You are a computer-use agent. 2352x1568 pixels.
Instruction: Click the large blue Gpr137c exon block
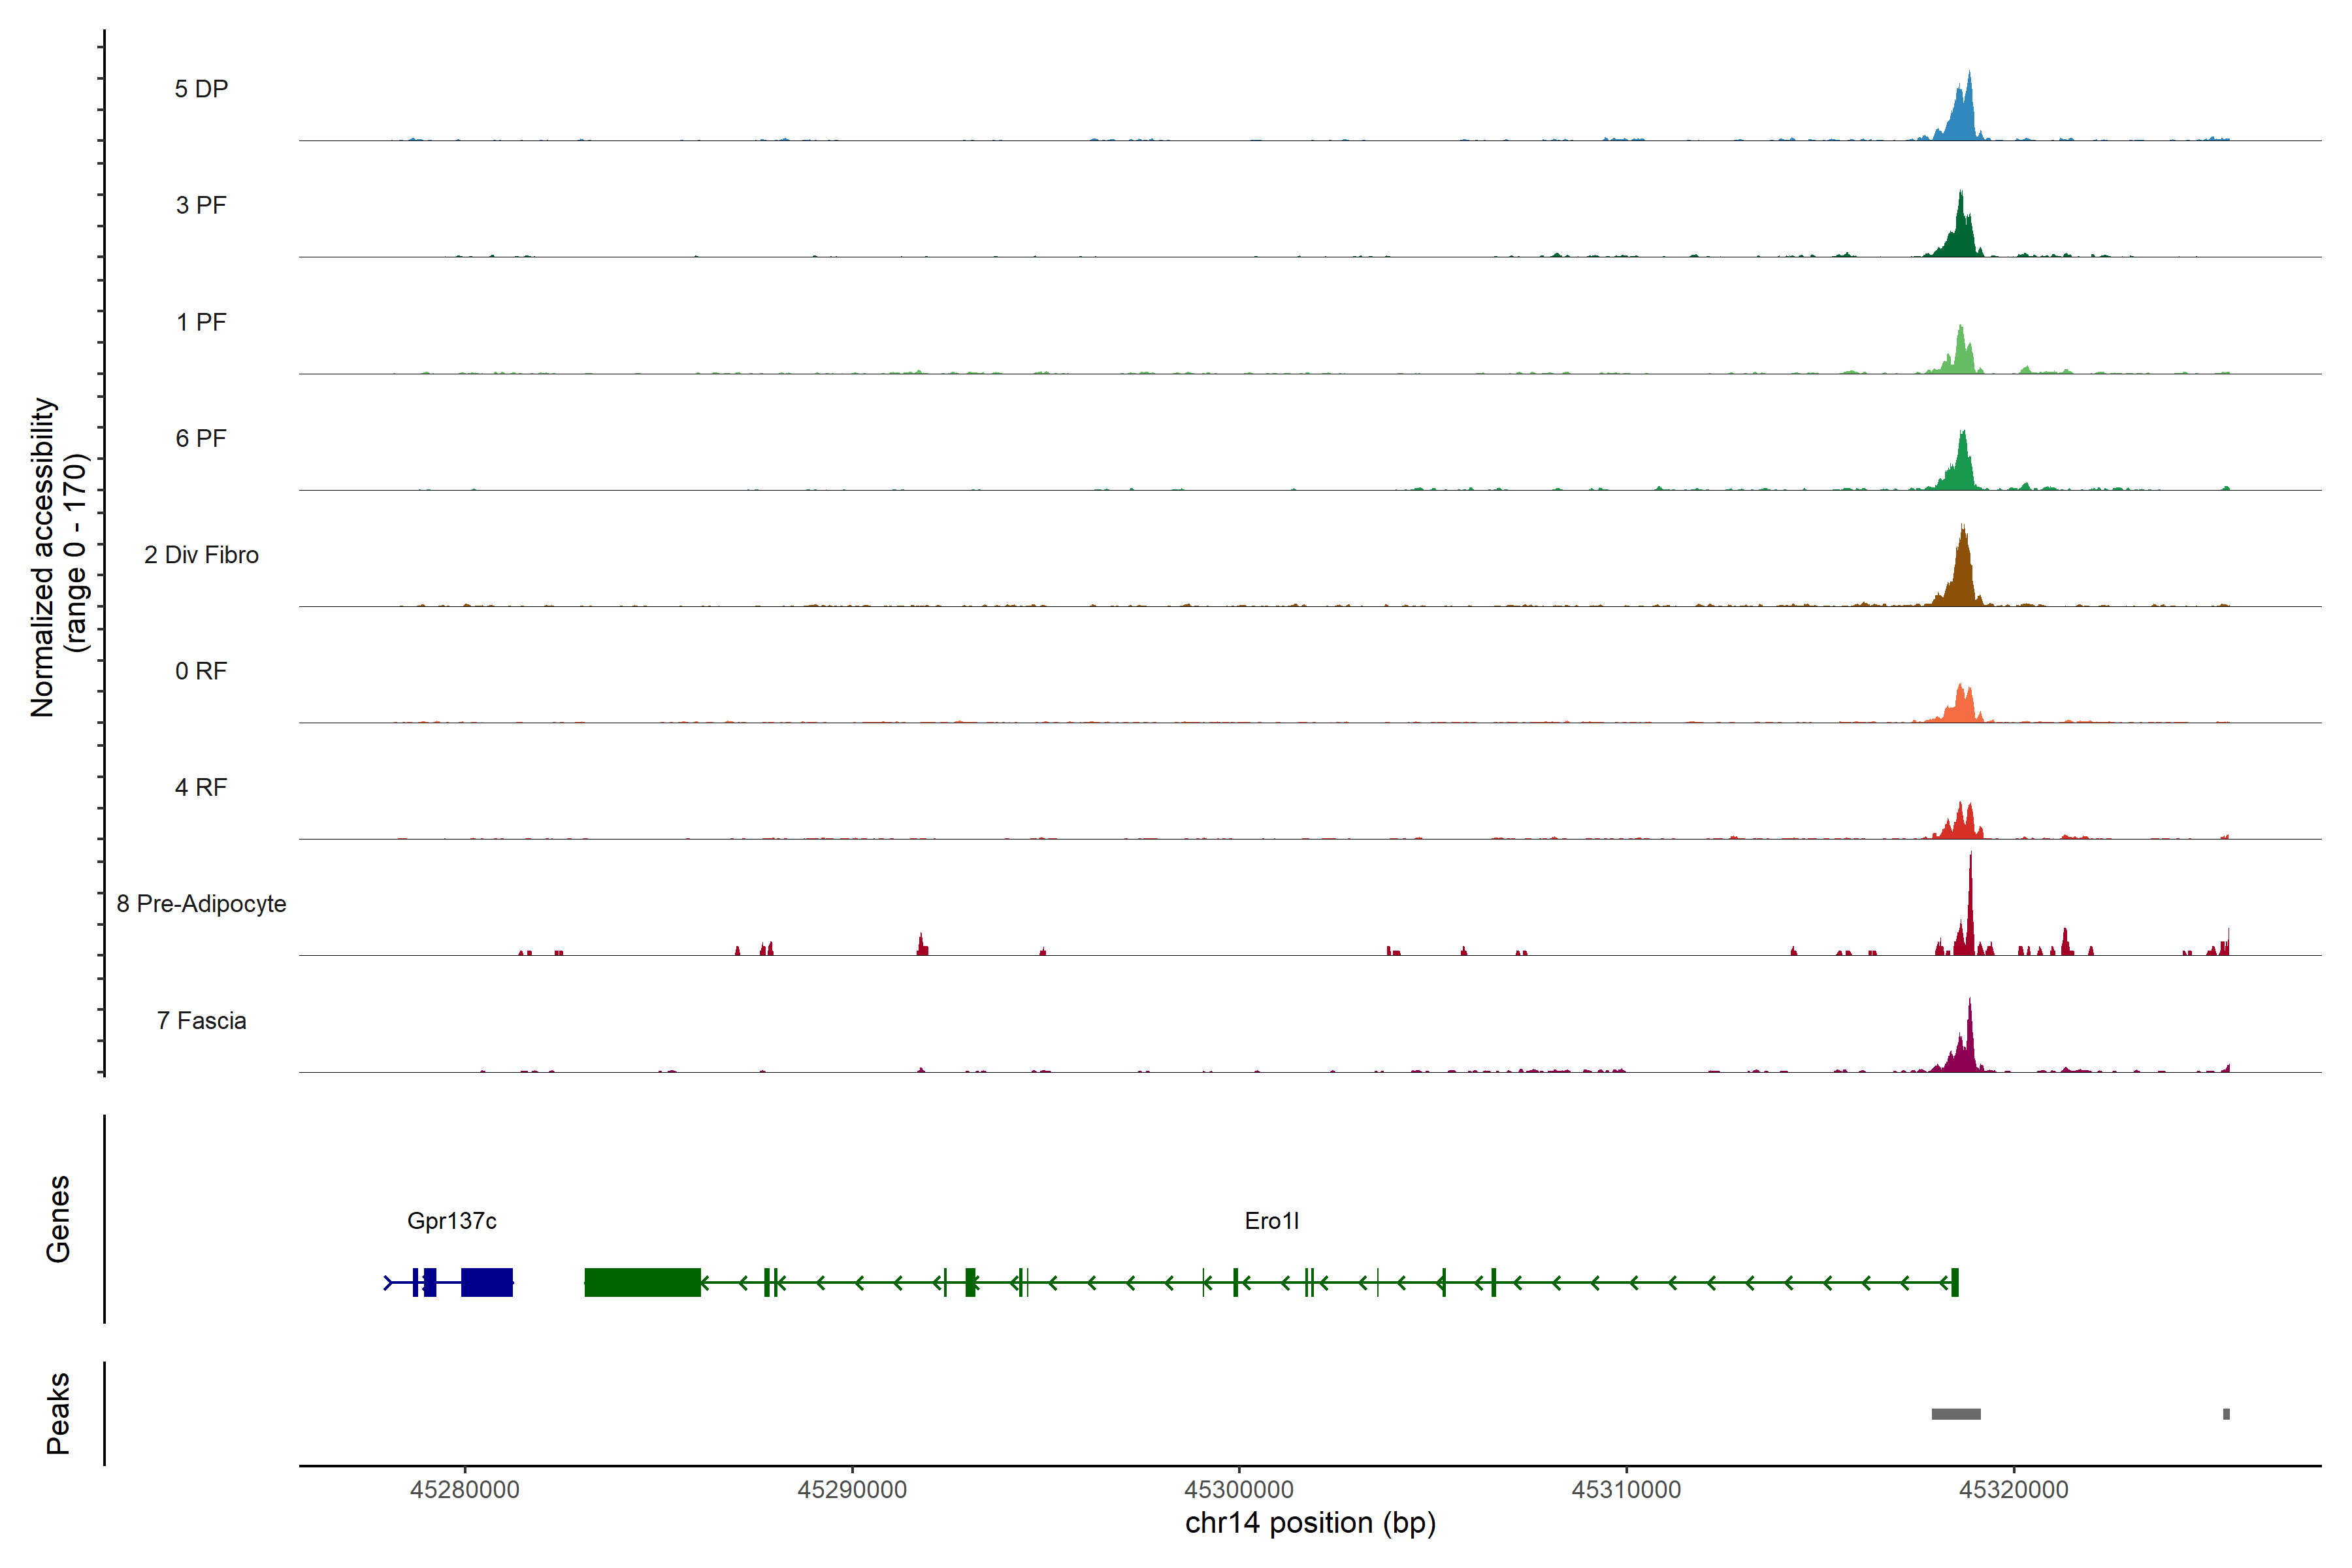click(x=486, y=1282)
